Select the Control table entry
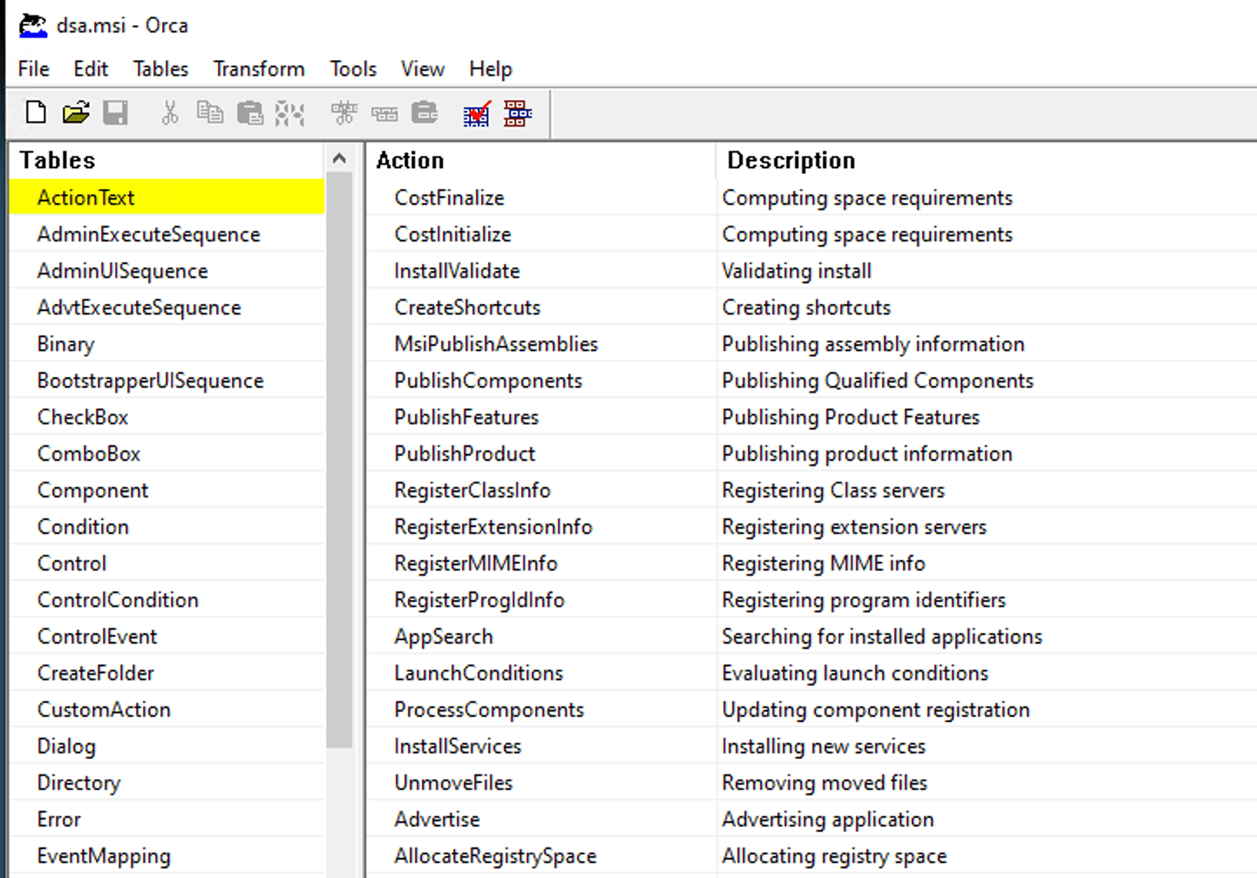1257x878 pixels. point(167,564)
